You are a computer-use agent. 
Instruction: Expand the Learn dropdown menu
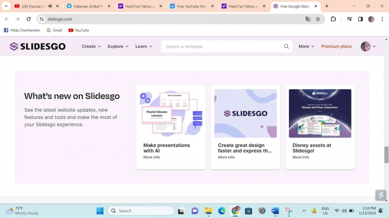pyautogui.click(x=143, y=46)
